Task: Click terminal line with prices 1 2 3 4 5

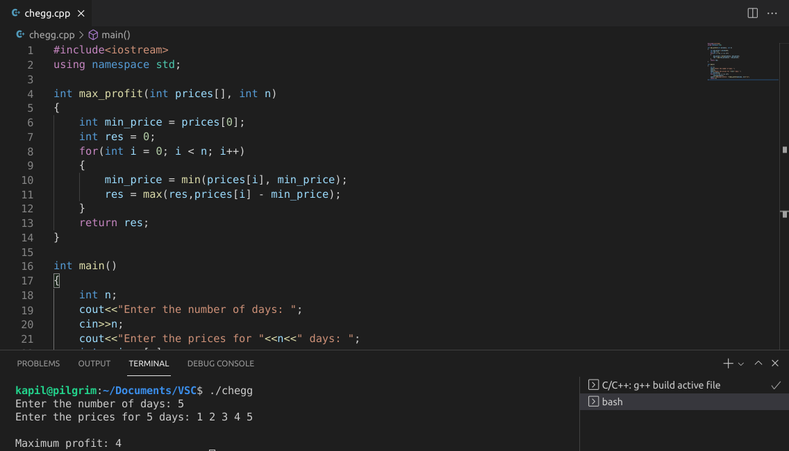Action: (x=134, y=417)
